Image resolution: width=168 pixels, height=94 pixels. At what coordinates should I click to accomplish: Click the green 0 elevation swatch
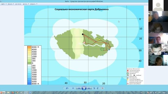(29, 63)
